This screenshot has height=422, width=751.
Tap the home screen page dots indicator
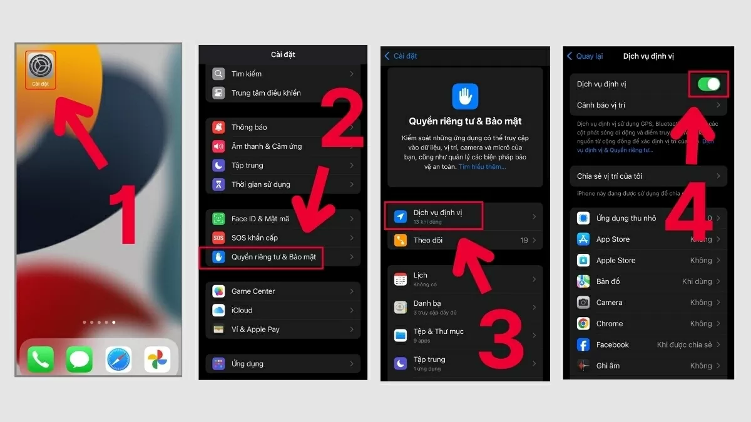(98, 323)
